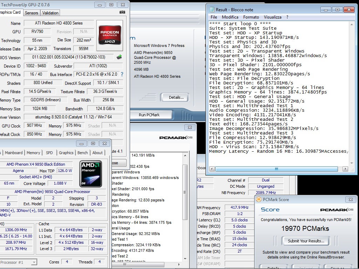The height and width of the screenshot is (269, 359).
Task: Click the results list vertical scrollbar thumb
Action: pyautogui.click(x=185, y=193)
